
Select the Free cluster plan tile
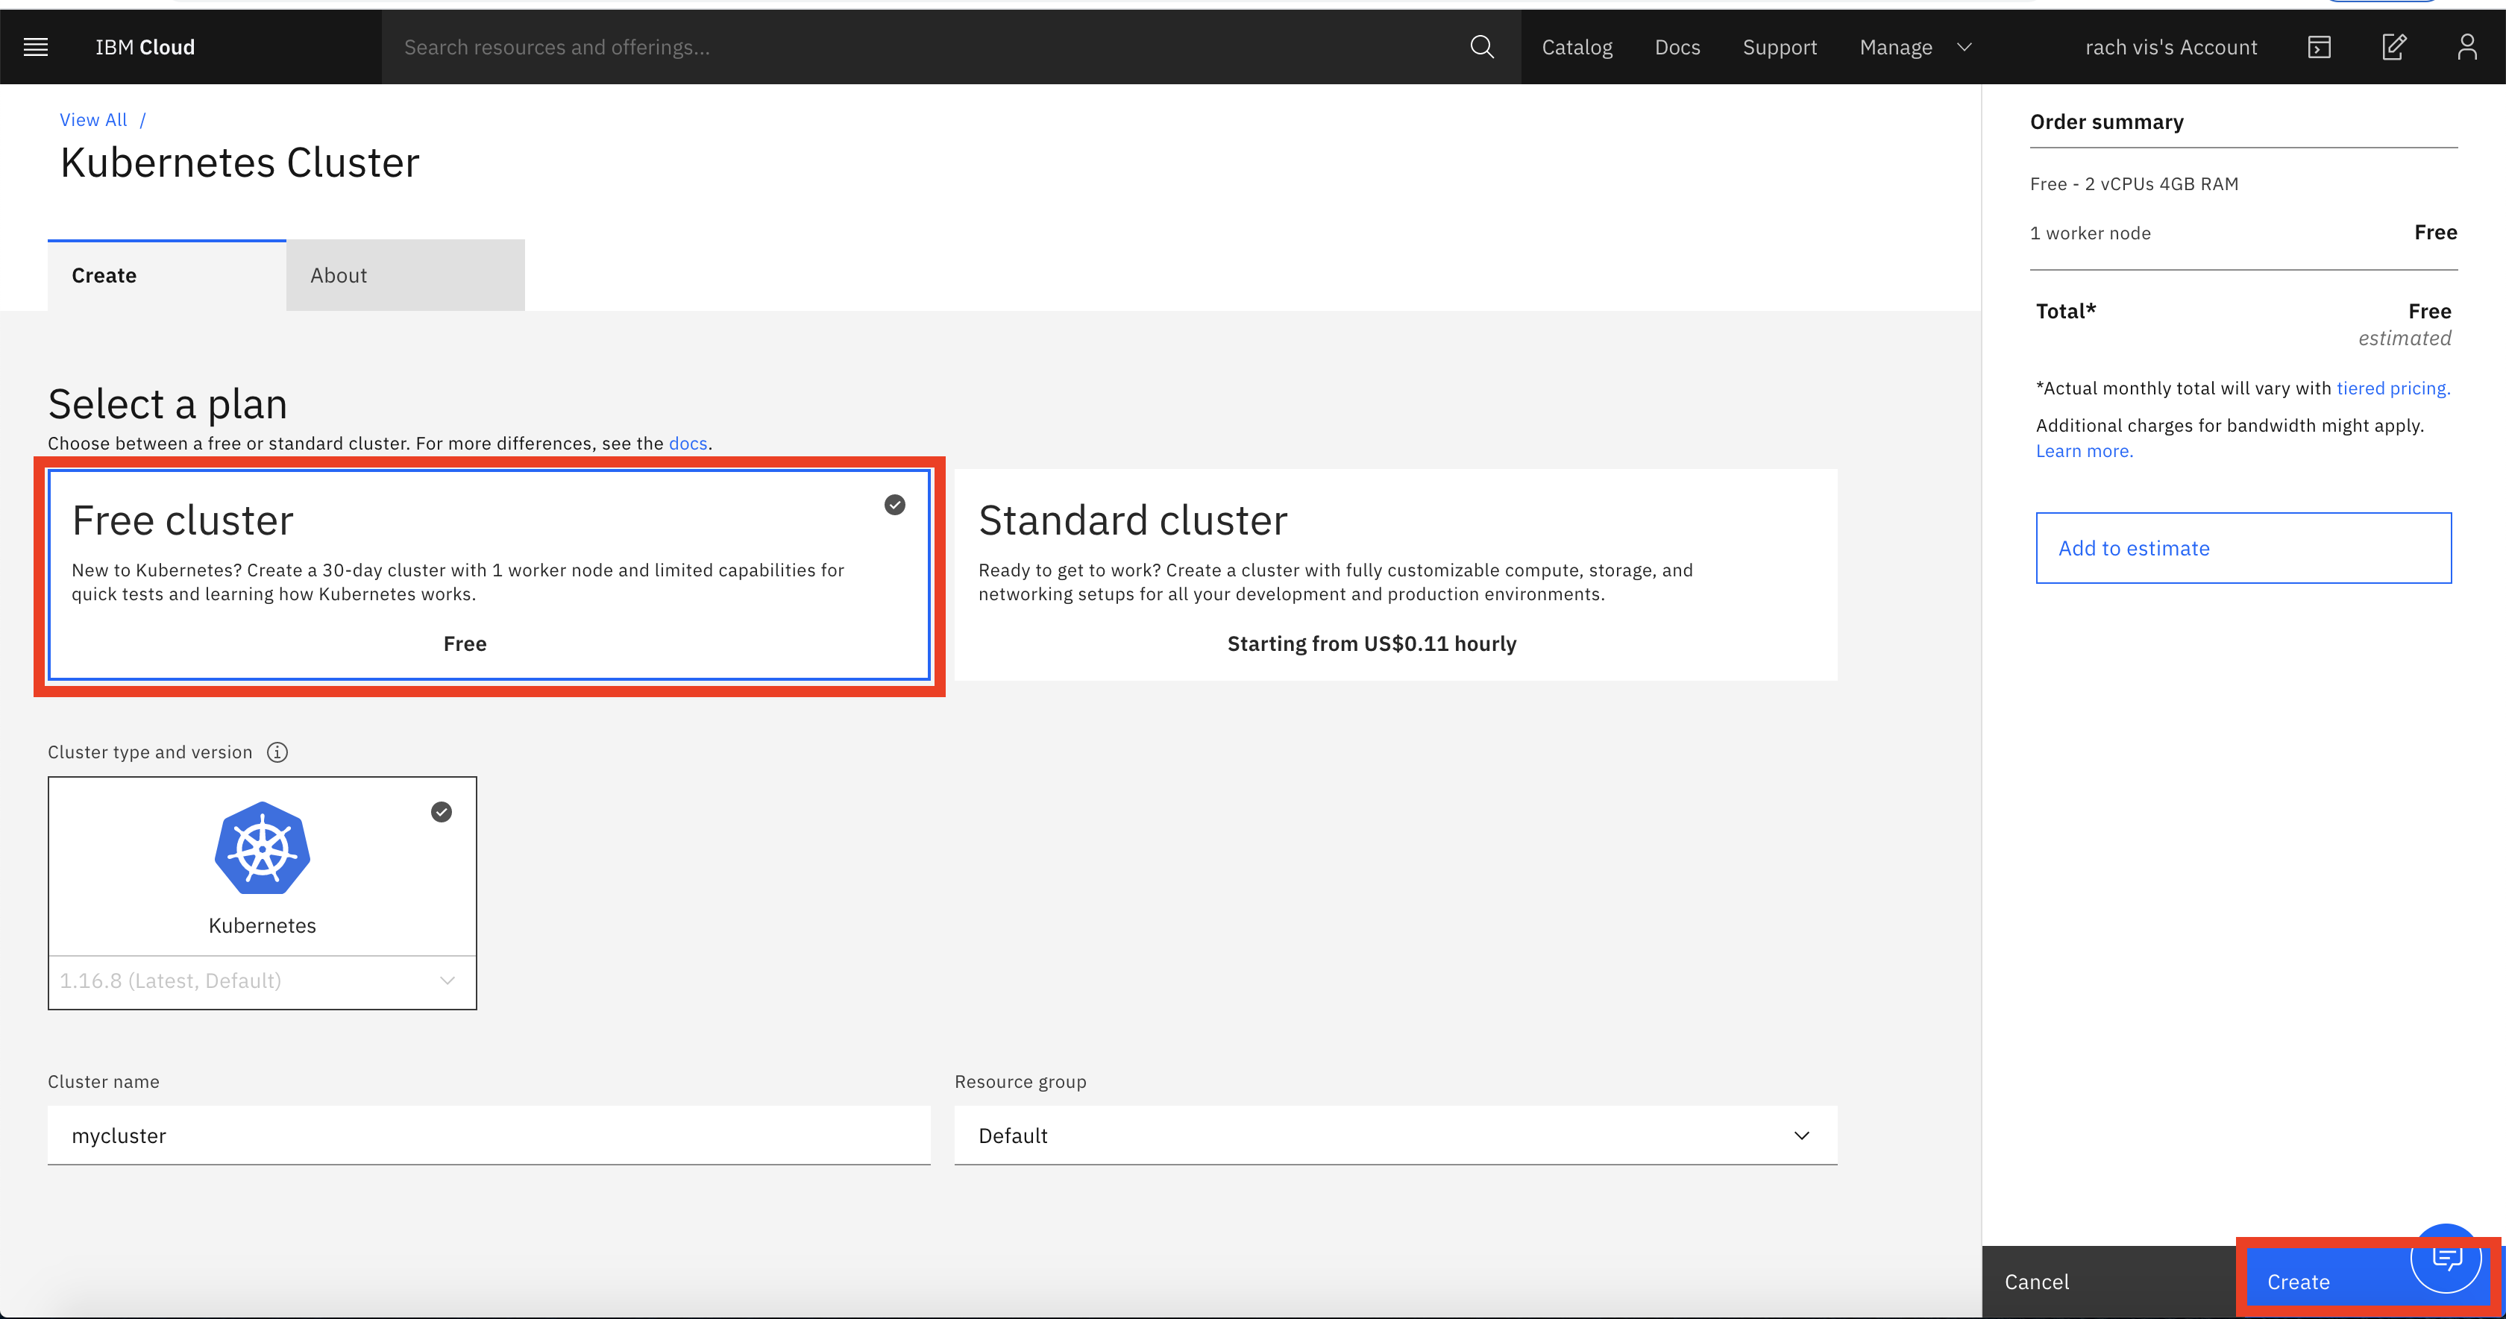click(x=489, y=575)
